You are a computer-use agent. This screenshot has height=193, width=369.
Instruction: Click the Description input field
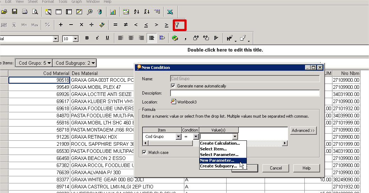(245, 93)
